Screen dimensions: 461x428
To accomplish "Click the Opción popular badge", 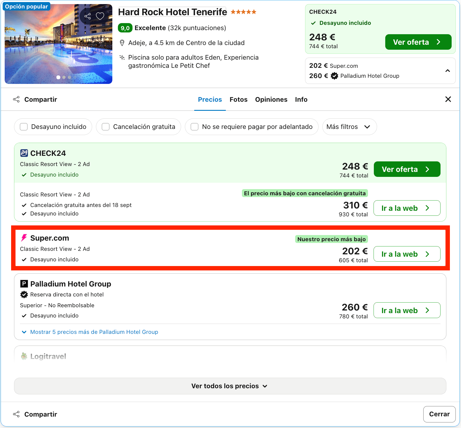I will (26, 6).
